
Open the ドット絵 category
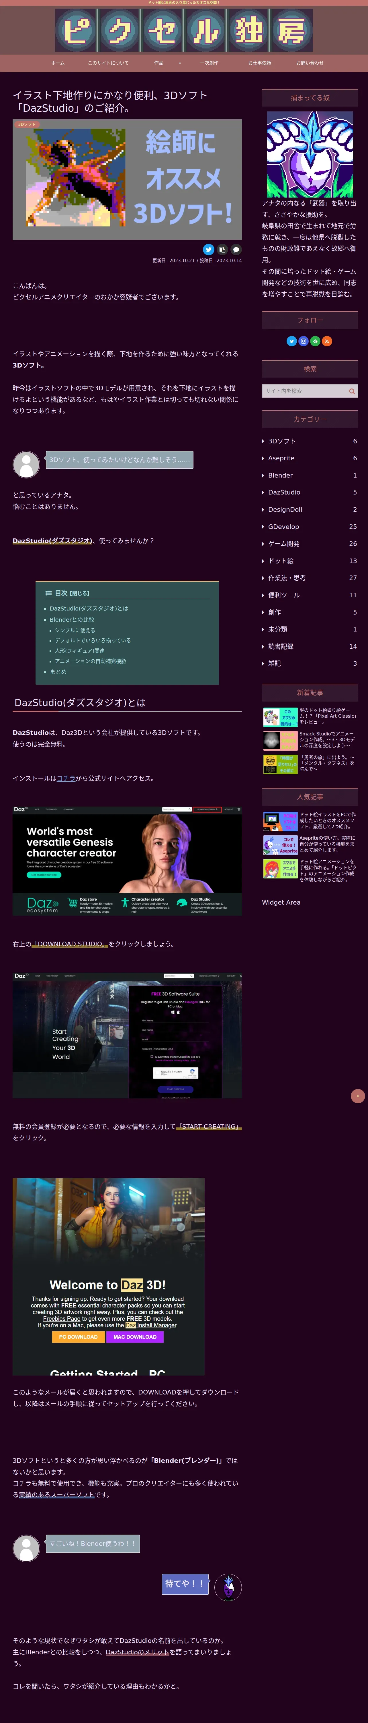(x=310, y=561)
